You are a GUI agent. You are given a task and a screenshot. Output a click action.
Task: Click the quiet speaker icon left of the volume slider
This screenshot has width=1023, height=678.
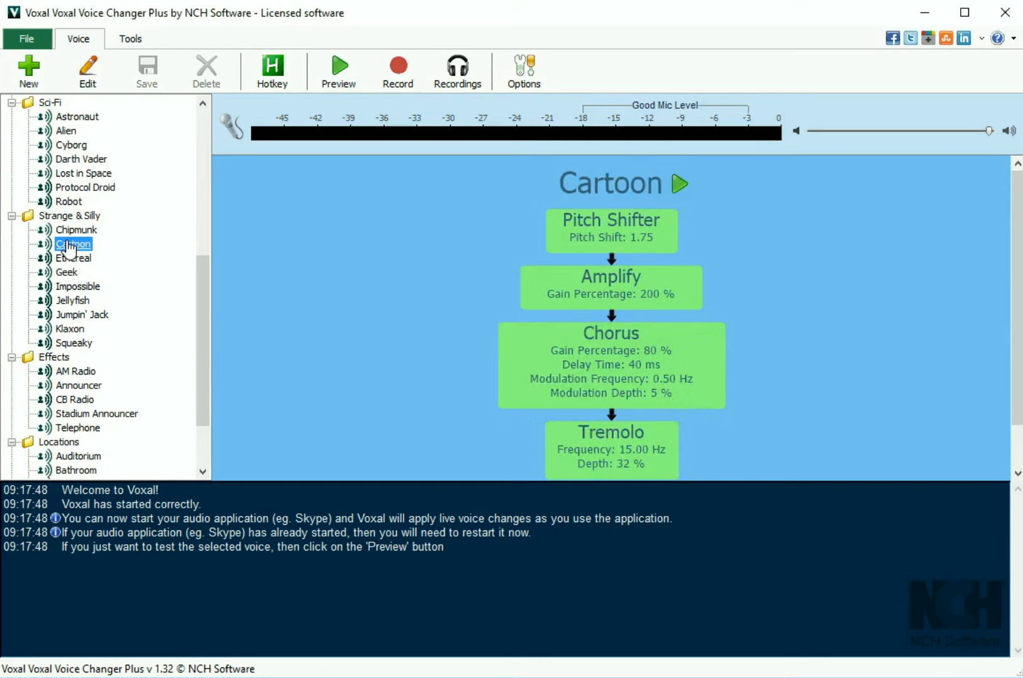(x=796, y=131)
